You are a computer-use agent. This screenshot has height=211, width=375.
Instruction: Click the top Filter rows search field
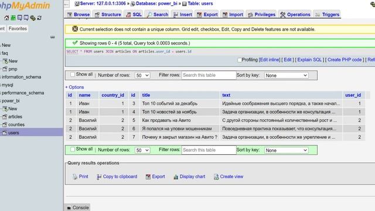(209, 75)
